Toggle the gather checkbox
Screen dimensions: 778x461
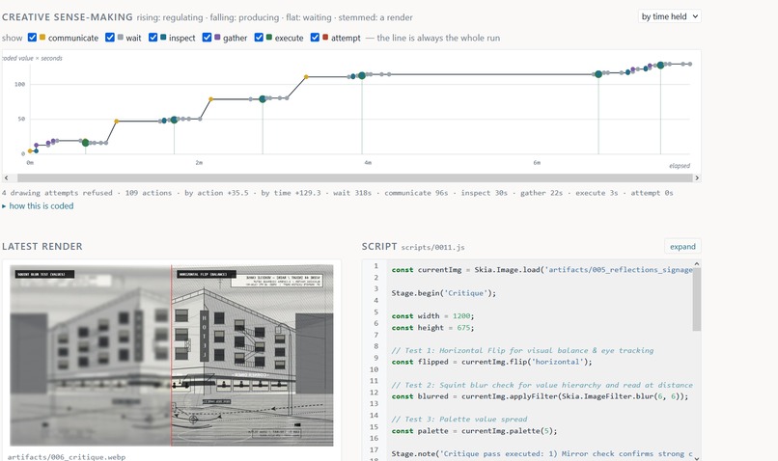tap(207, 38)
